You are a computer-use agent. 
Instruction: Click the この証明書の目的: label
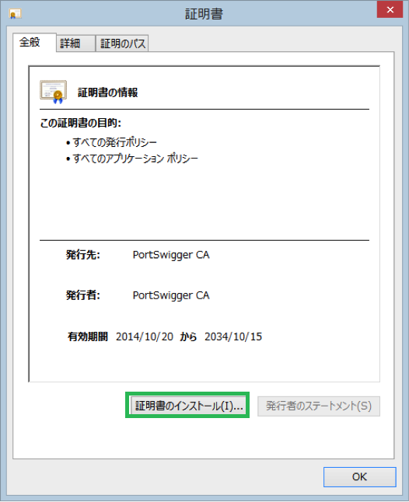pyautogui.click(x=81, y=123)
